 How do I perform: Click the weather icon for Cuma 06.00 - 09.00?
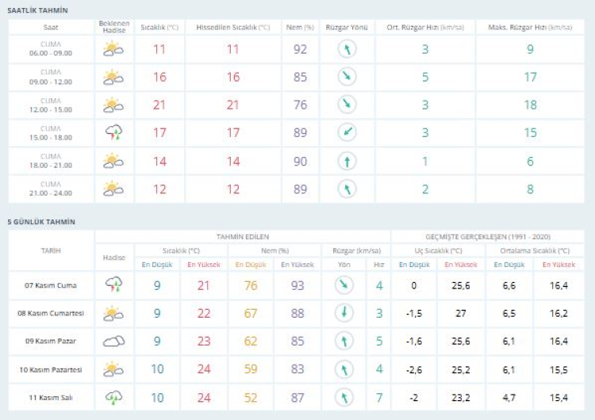pos(113,49)
